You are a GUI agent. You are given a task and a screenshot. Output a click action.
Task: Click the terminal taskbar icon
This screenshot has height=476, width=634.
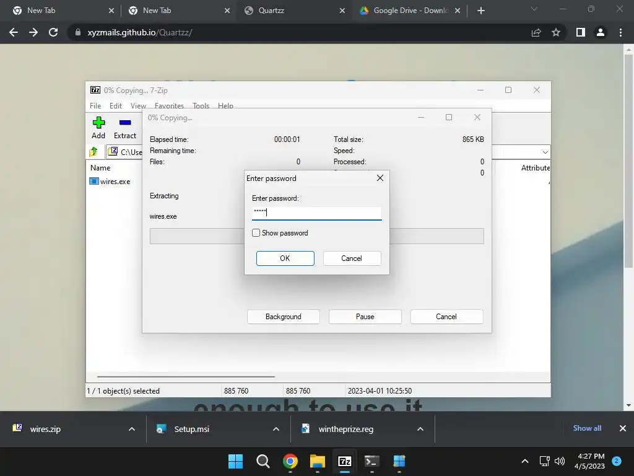(372, 461)
